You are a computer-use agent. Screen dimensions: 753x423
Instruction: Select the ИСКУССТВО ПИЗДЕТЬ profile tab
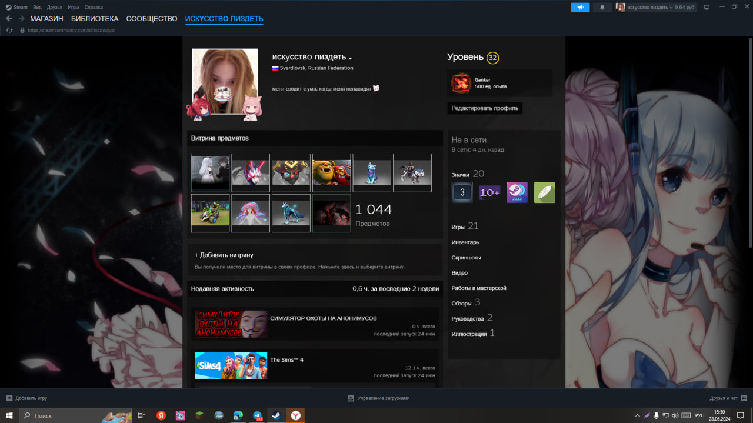pos(224,19)
